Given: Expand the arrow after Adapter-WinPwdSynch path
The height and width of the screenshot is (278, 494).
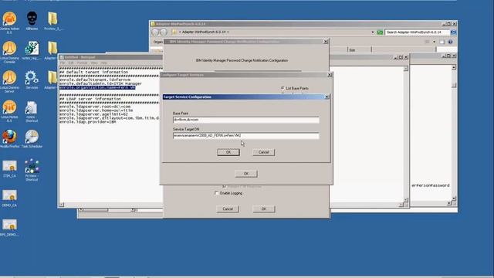Looking at the screenshot, I should coord(228,32).
